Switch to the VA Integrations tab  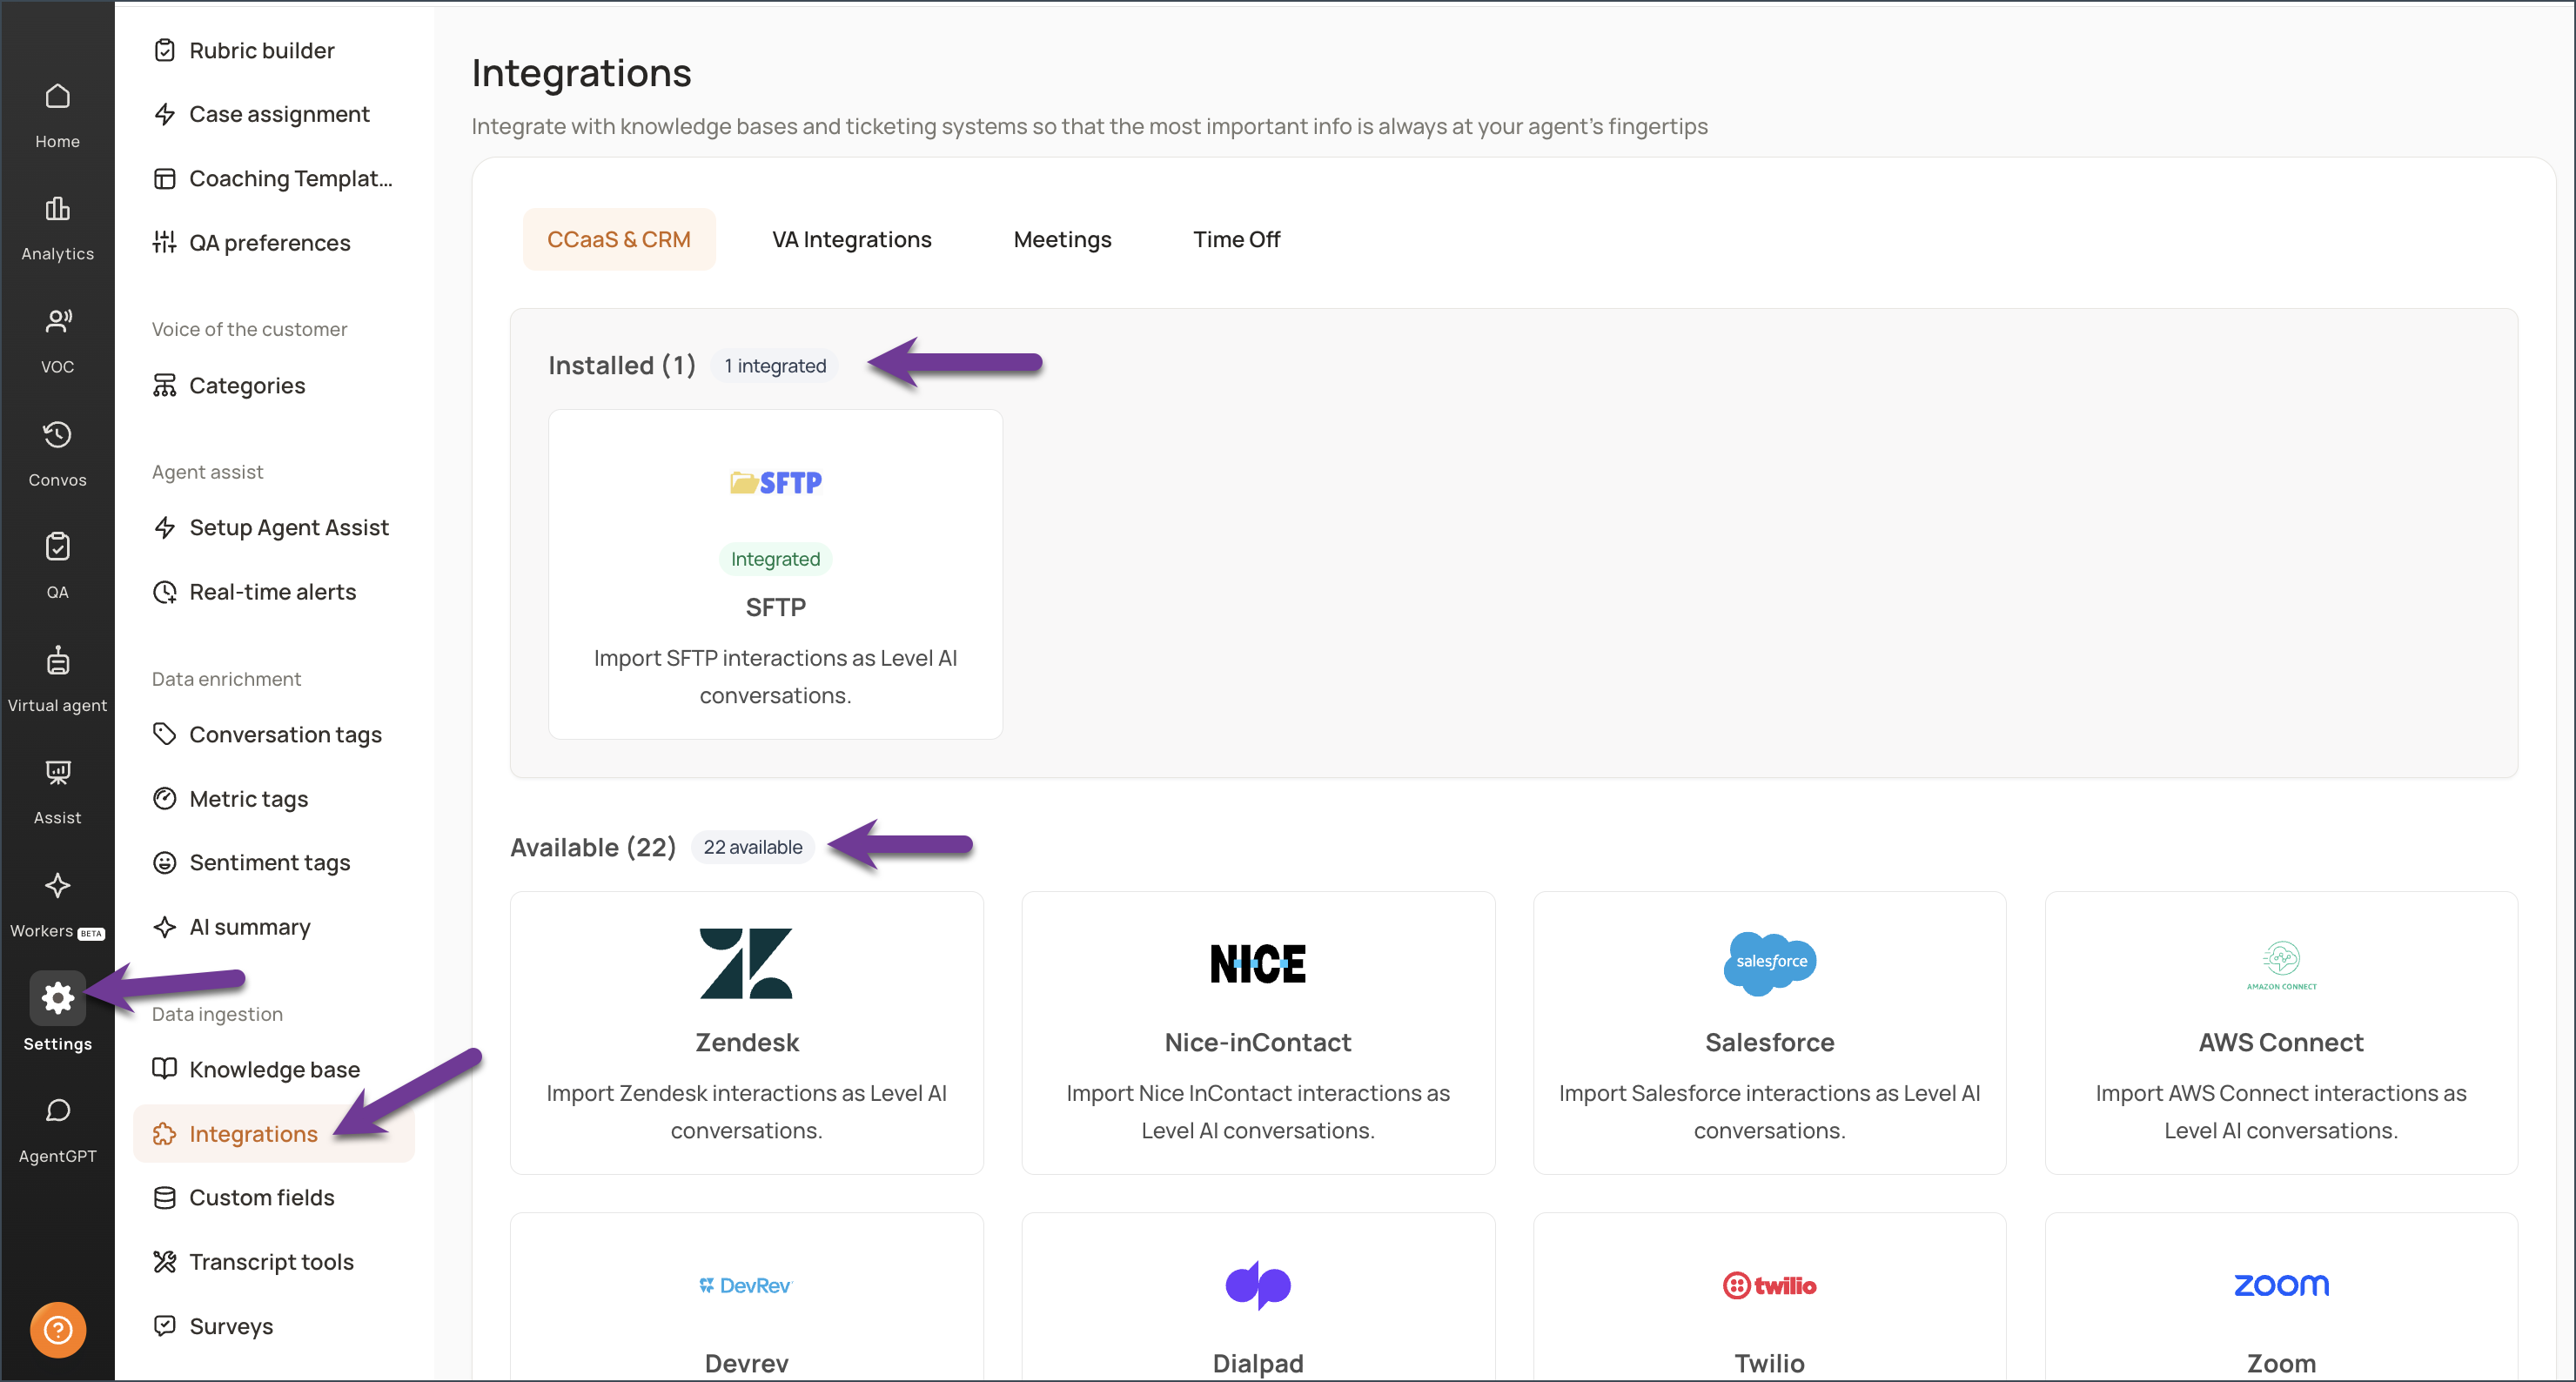click(851, 240)
